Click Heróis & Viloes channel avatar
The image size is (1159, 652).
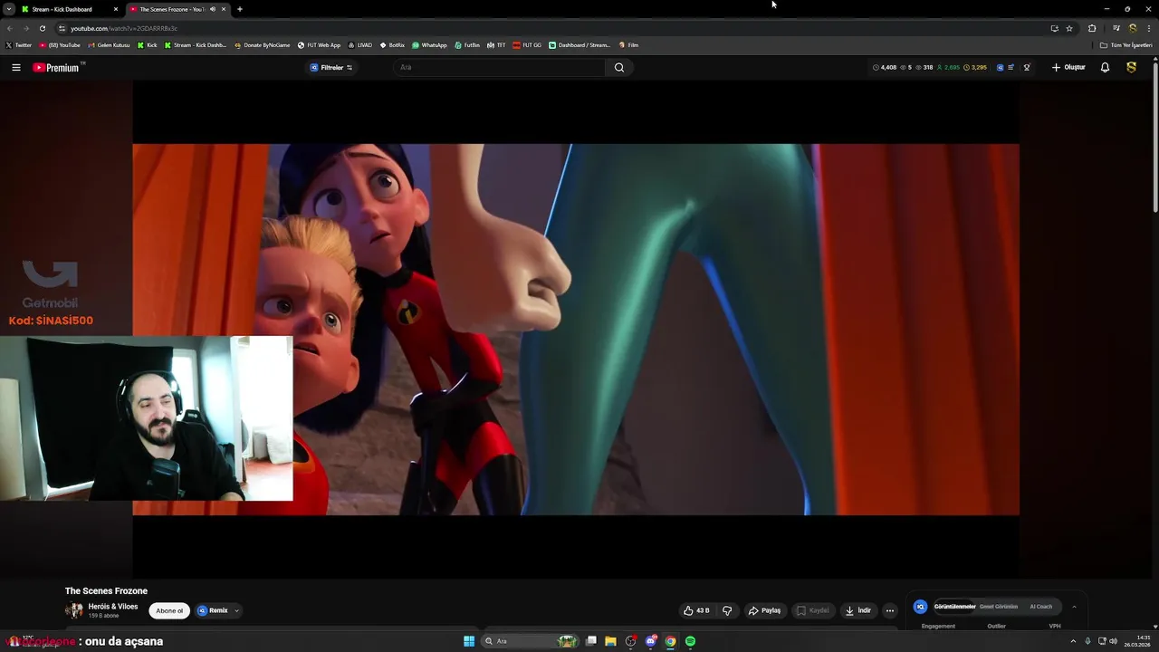coord(74,610)
